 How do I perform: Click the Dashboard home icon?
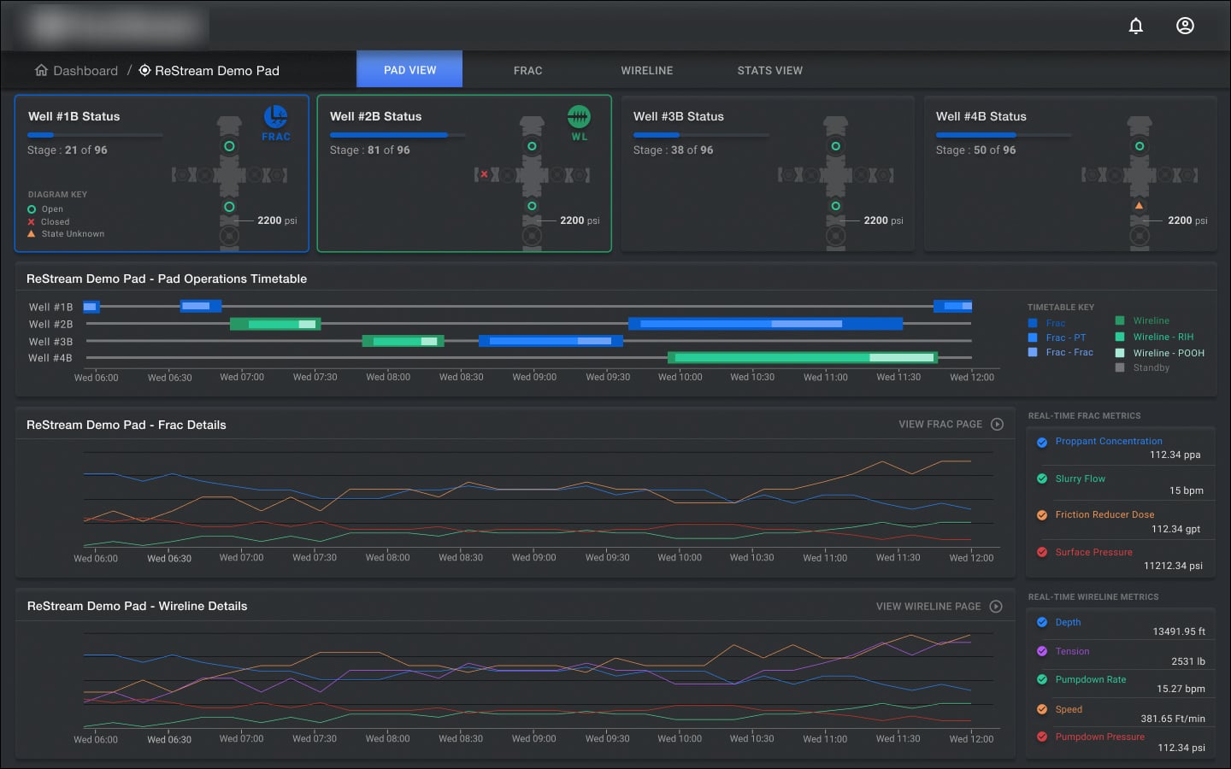pyautogui.click(x=41, y=70)
